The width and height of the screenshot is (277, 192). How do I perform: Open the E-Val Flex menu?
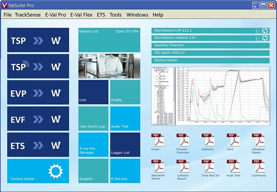pos(81,15)
